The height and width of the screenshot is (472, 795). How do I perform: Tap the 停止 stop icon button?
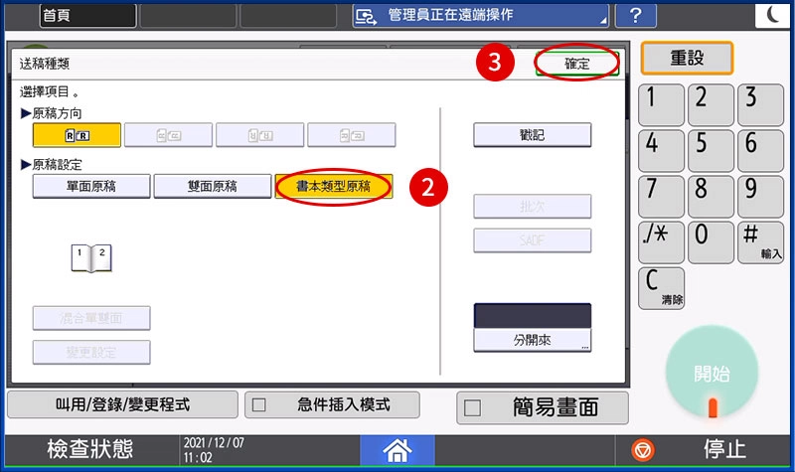point(643,450)
